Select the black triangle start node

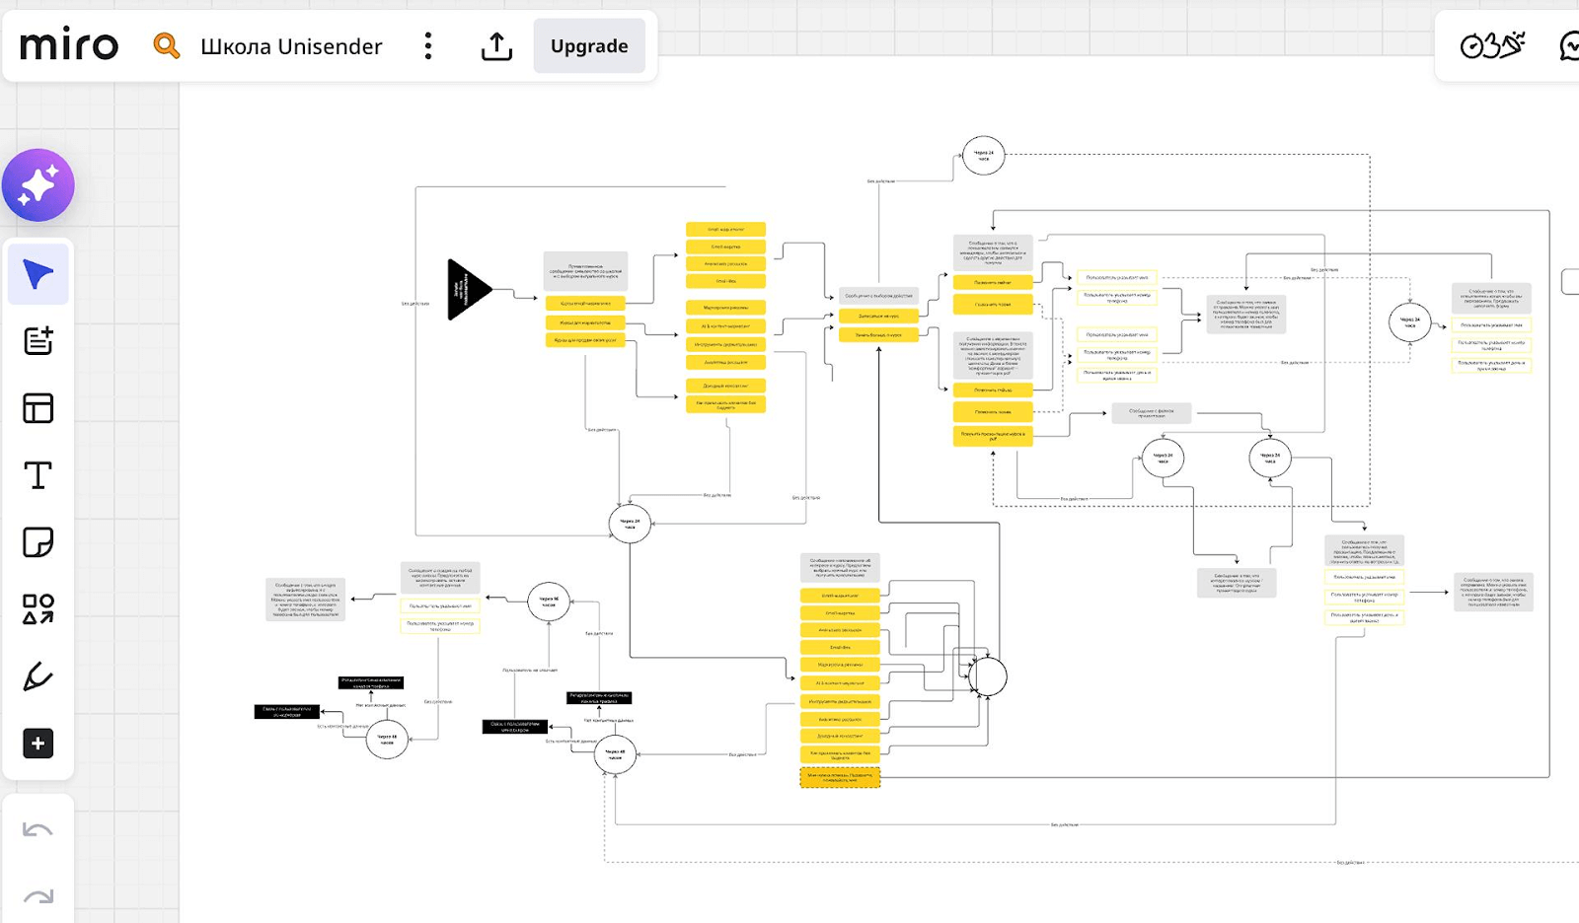tap(466, 290)
